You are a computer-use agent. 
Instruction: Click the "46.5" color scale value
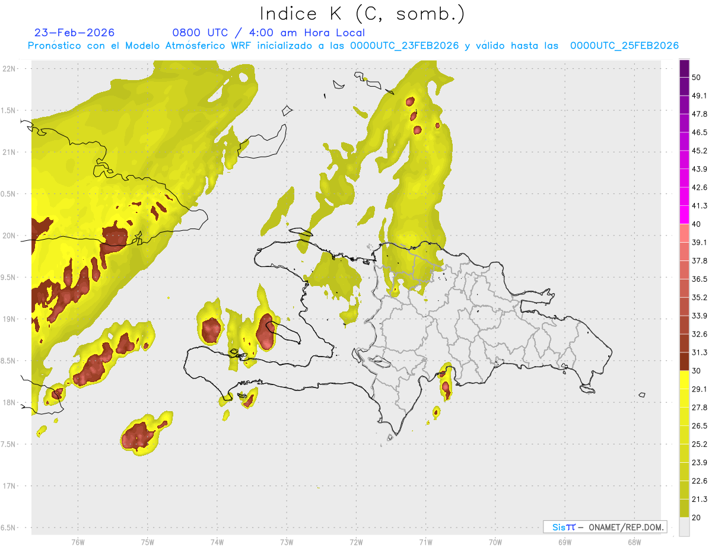pyautogui.click(x=700, y=132)
